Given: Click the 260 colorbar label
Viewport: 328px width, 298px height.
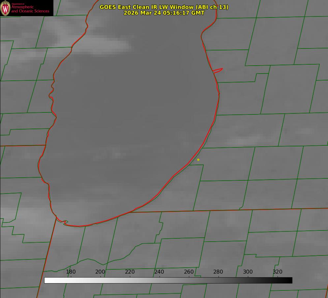Looking at the screenshot, I should (189, 272).
